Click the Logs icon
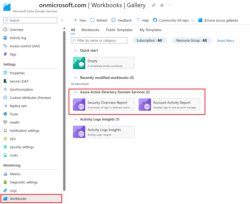Screen dimensions: 250x204 click(5, 190)
